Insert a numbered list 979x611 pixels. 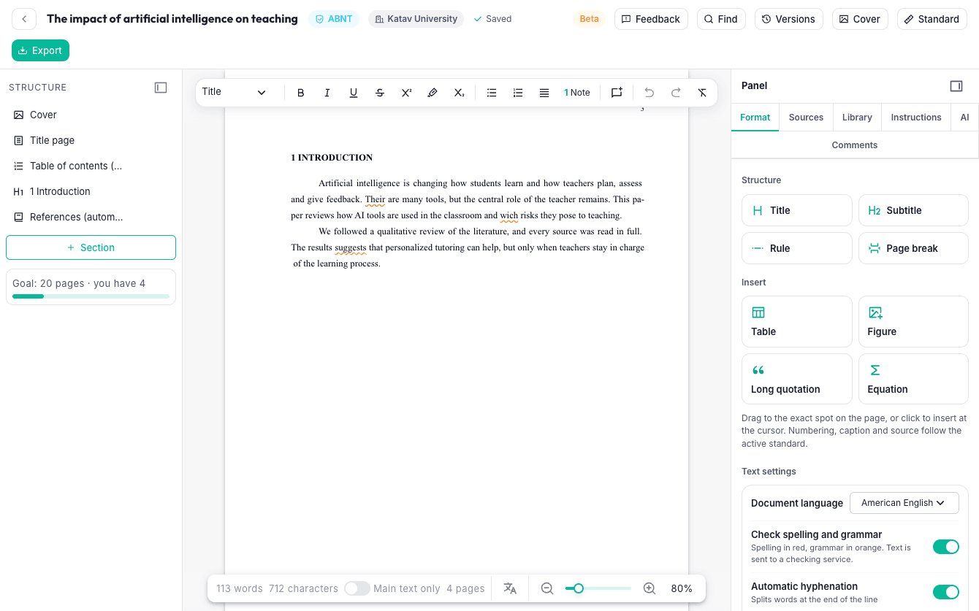518,93
